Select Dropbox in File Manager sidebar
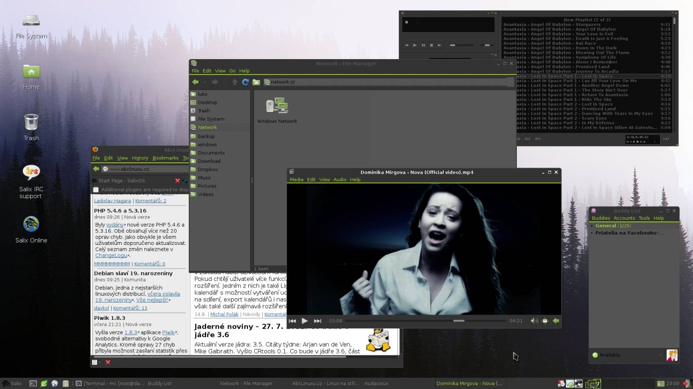Viewport: 693px width, 389px height. tap(207, 170)
